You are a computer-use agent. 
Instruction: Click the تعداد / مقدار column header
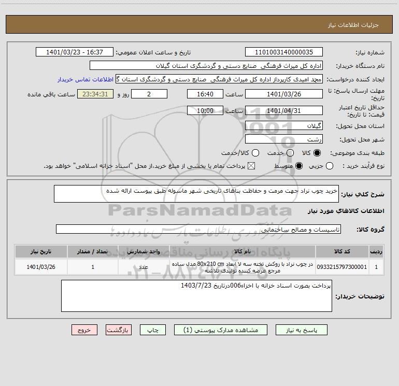click(93, 251)
